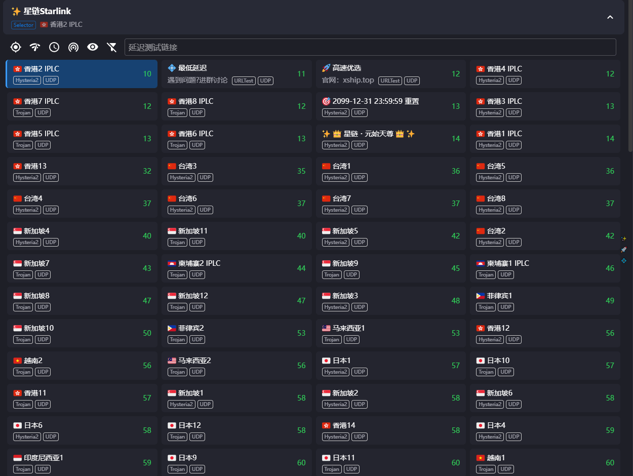The height and width of the screenshot is (476, 633).
Task: Click the 延迟测试链接 input field
Action: (370, 47)
